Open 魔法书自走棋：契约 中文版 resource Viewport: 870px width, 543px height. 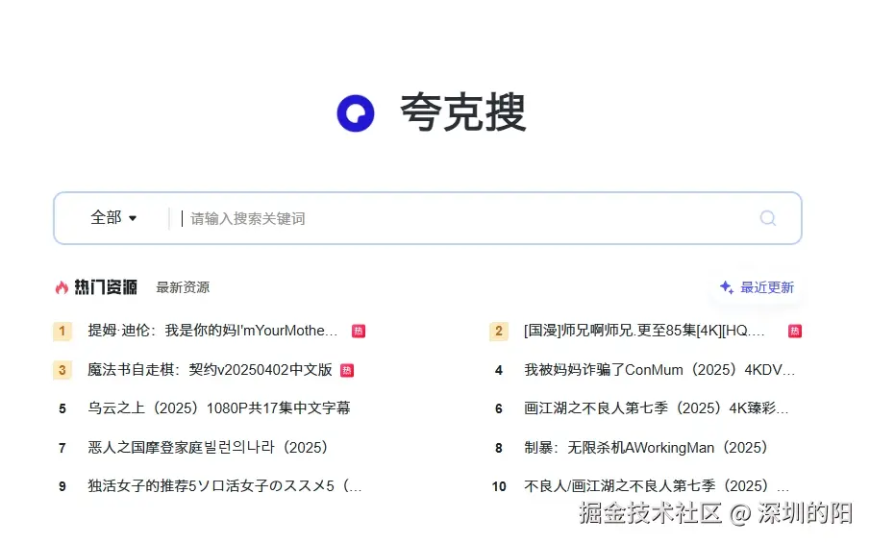pyautogui.click(x=210, y=369)
